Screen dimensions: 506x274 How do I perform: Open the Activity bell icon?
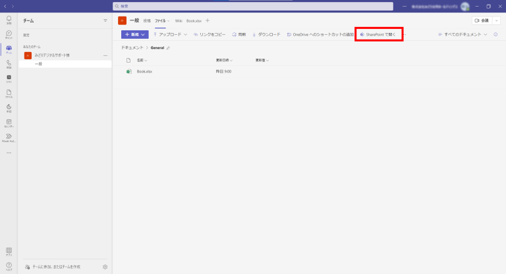click(9, 20)
